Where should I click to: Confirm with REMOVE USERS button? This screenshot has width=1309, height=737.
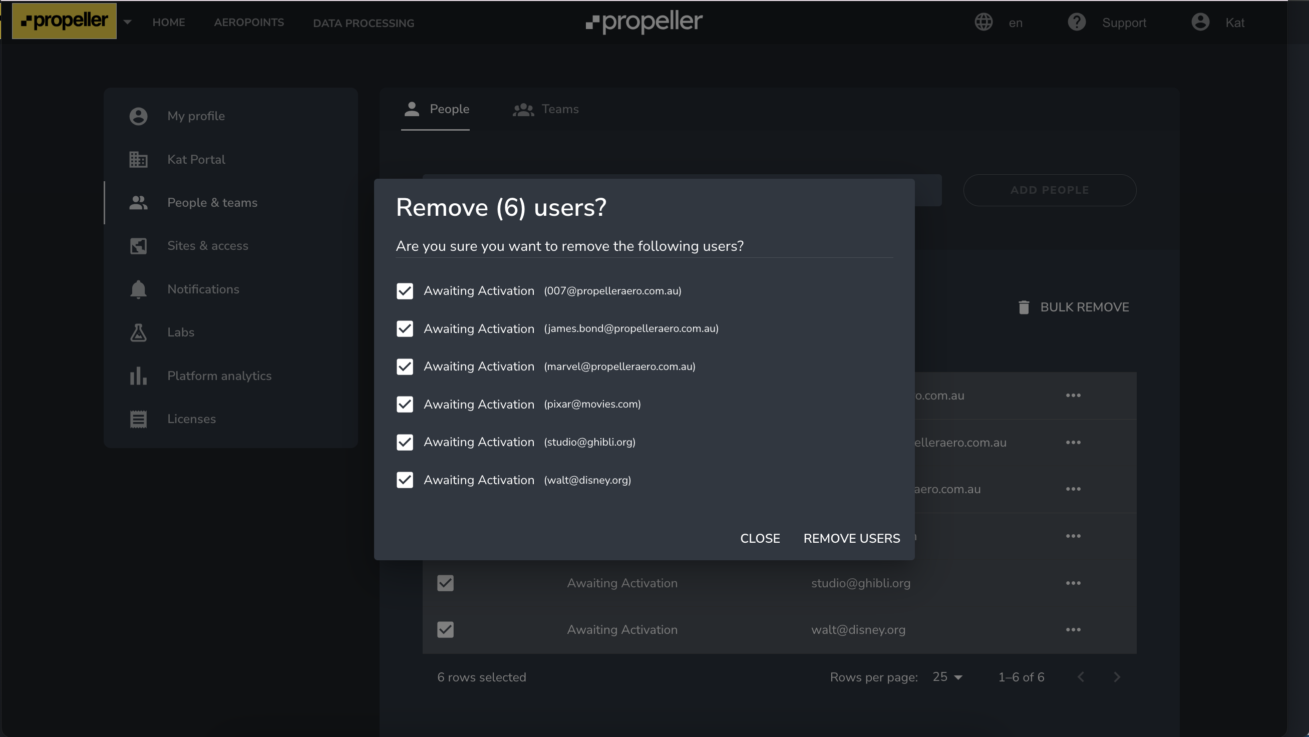point(852,538)
